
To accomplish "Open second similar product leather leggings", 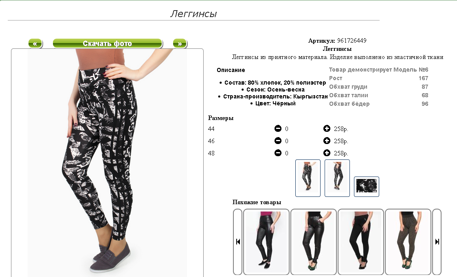I will (314, 242).
